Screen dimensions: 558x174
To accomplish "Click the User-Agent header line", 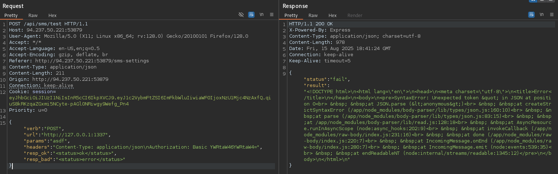I will click(129, 36).
